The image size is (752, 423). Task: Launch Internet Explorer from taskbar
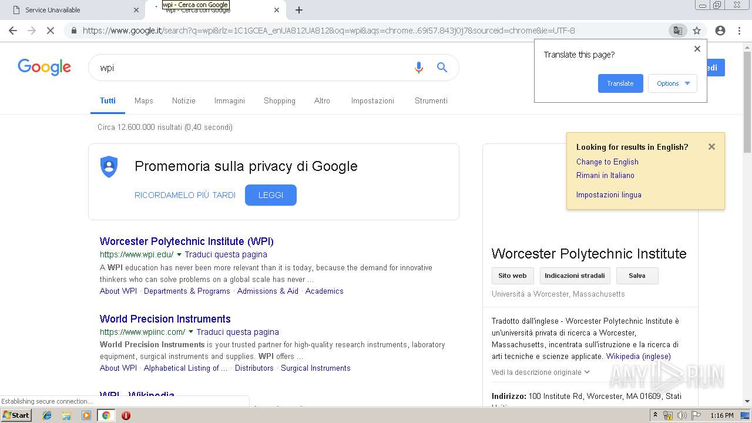[47, 415]
